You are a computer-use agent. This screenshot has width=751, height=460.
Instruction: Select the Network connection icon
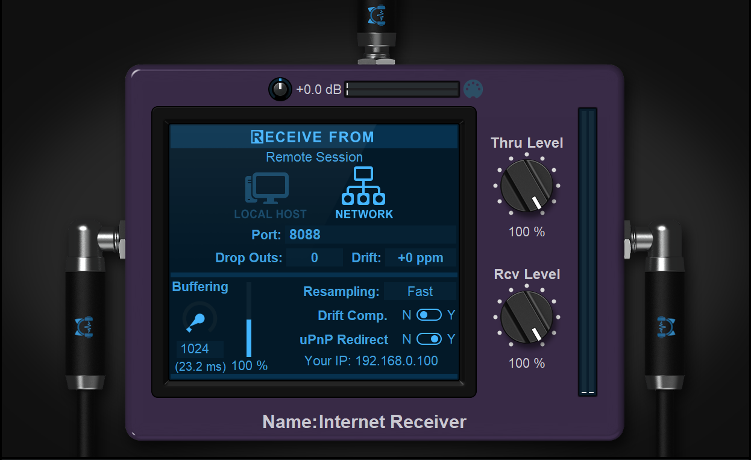pos(363,186)
